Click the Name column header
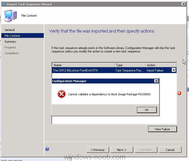 point(83,65)
